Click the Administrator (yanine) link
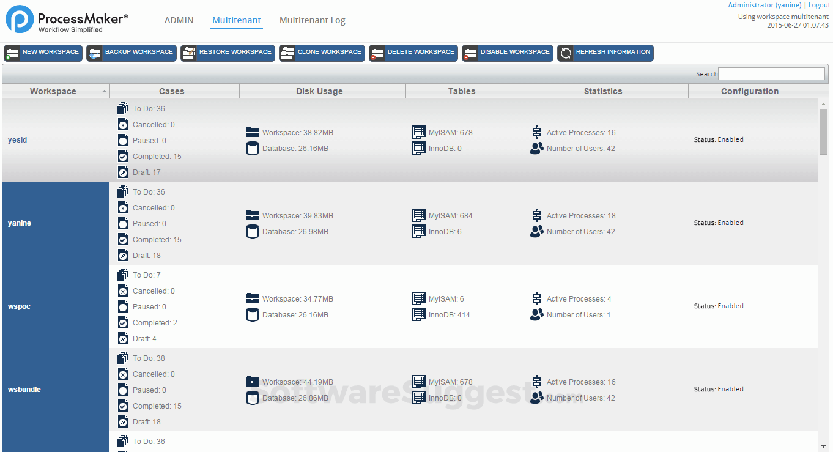This screenshot has width=833, height=452. pos(765,5)
